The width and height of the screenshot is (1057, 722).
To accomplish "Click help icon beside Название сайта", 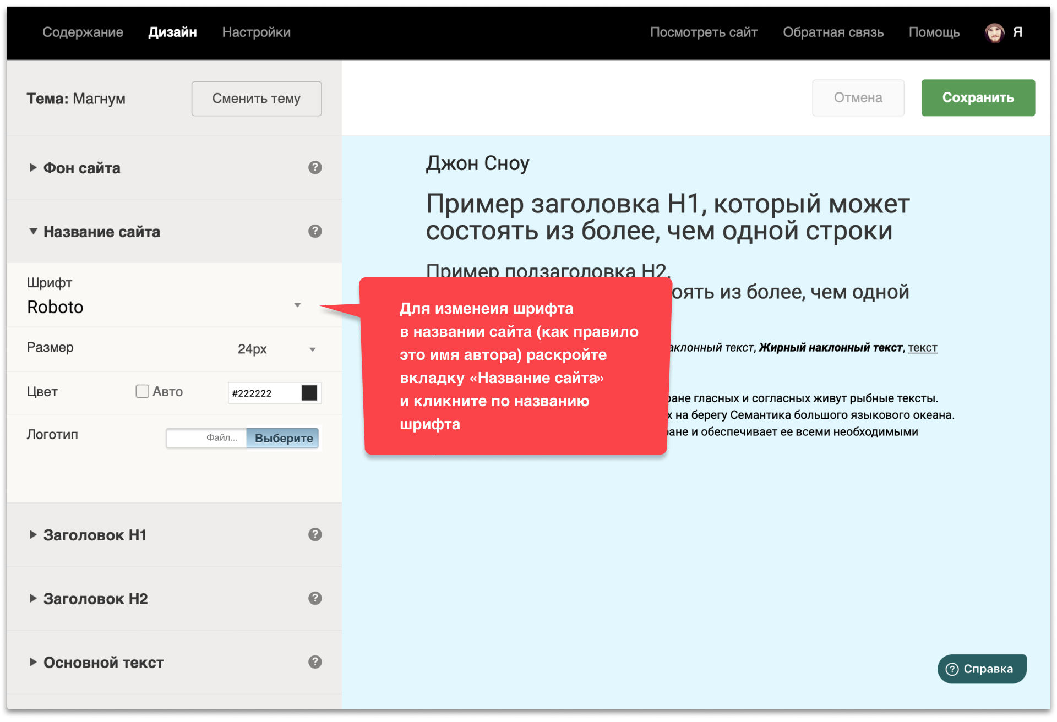I will point(315,231).
